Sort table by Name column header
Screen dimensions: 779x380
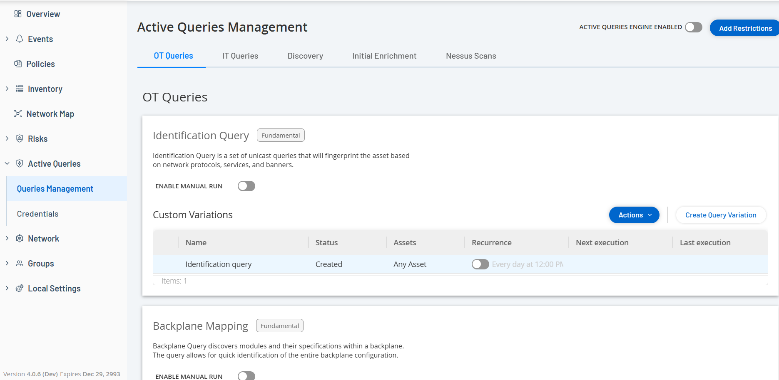[x=196, y=242]
